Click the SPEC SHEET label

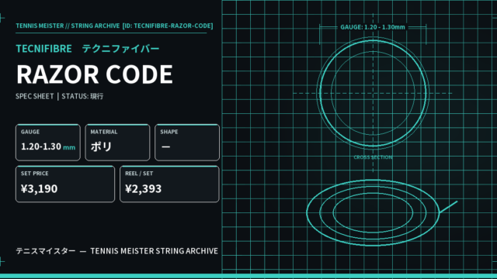tap(34, 96)
